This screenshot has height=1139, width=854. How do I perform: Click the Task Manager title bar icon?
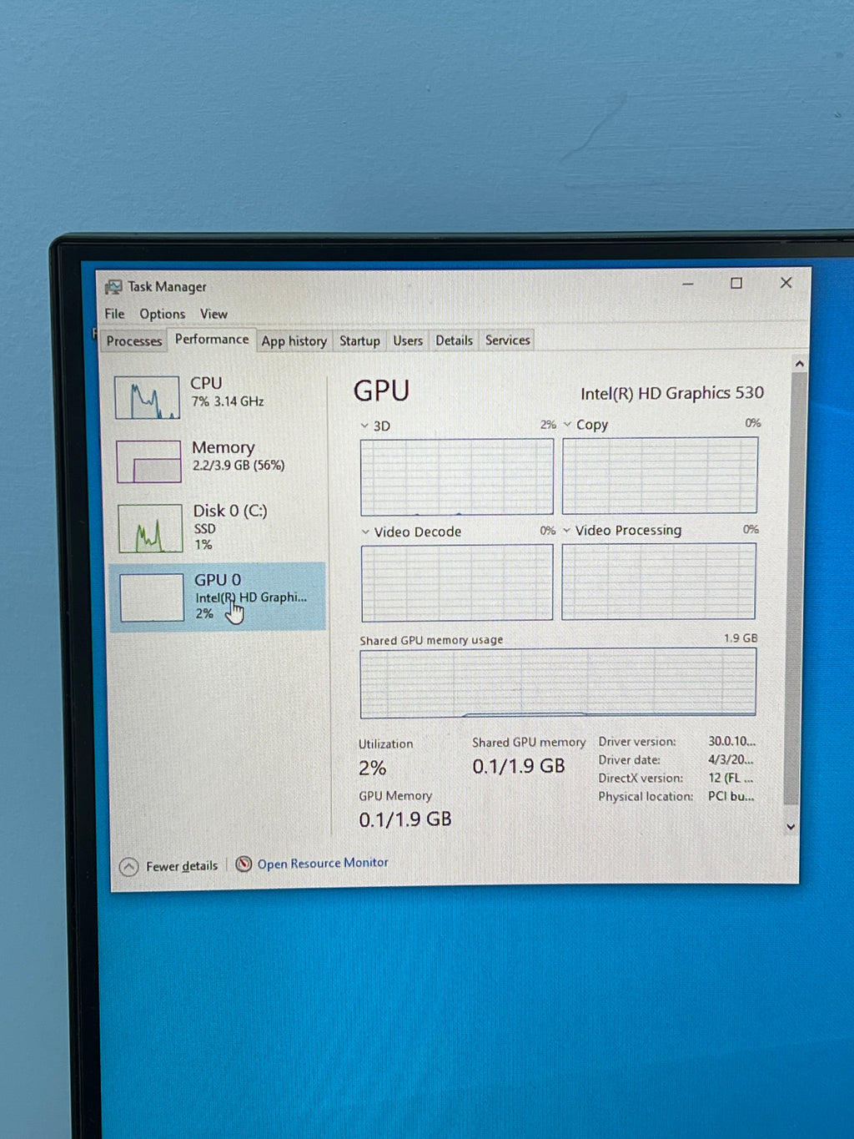(x=113, y=287)
